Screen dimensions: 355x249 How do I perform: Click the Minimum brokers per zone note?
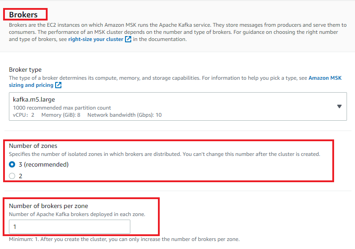pyautogui.click(x=124, y=240)
